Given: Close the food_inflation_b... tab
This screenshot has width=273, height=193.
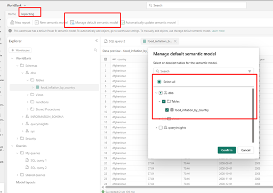Looking at the screenshot, I should click(175, 41).
